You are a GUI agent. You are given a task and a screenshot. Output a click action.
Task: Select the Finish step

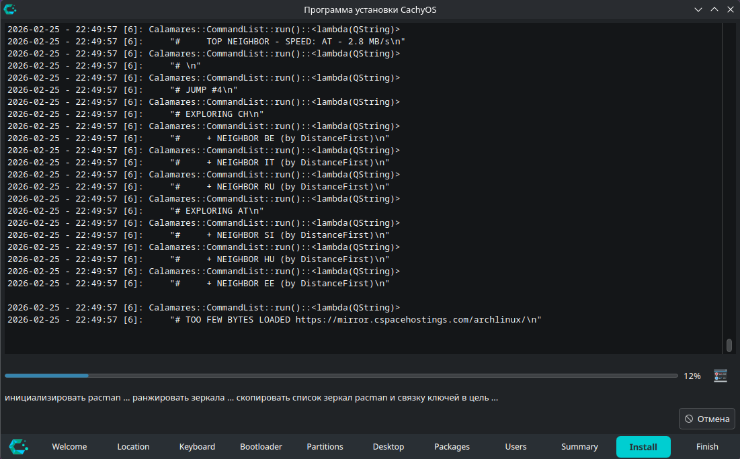(x=707, y=446)
